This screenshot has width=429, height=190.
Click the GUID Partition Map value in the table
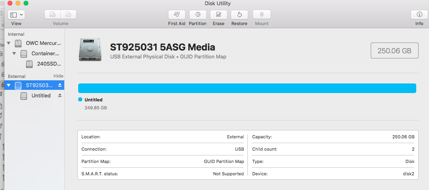[x=224, y=161]
